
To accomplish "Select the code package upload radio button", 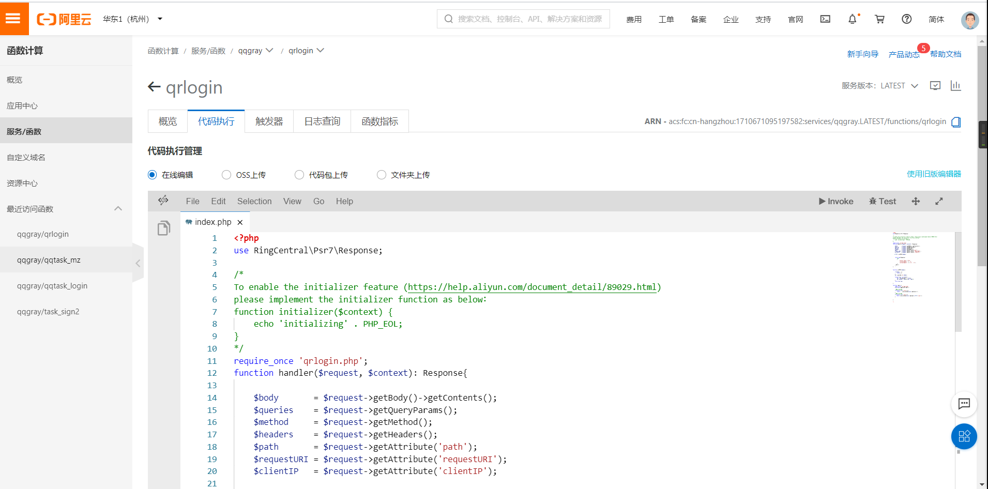I will pyautogui.click(x=299, y=175).
